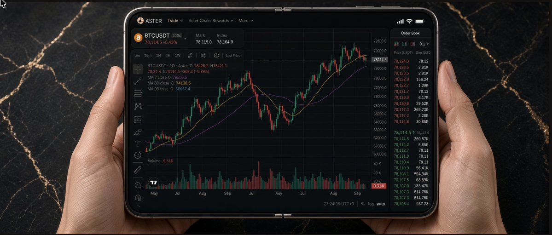Select the trend line drawing tool
This screenshot has width=552, height=235.
[138, 81]
